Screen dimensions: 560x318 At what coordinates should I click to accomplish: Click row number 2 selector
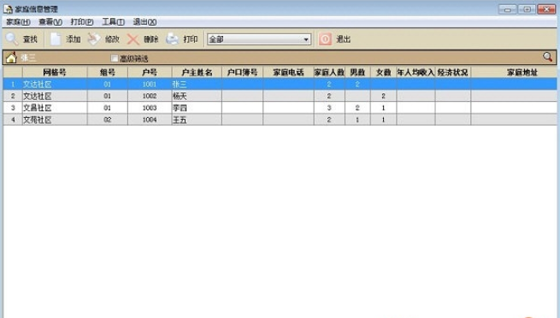click(13, 96)
